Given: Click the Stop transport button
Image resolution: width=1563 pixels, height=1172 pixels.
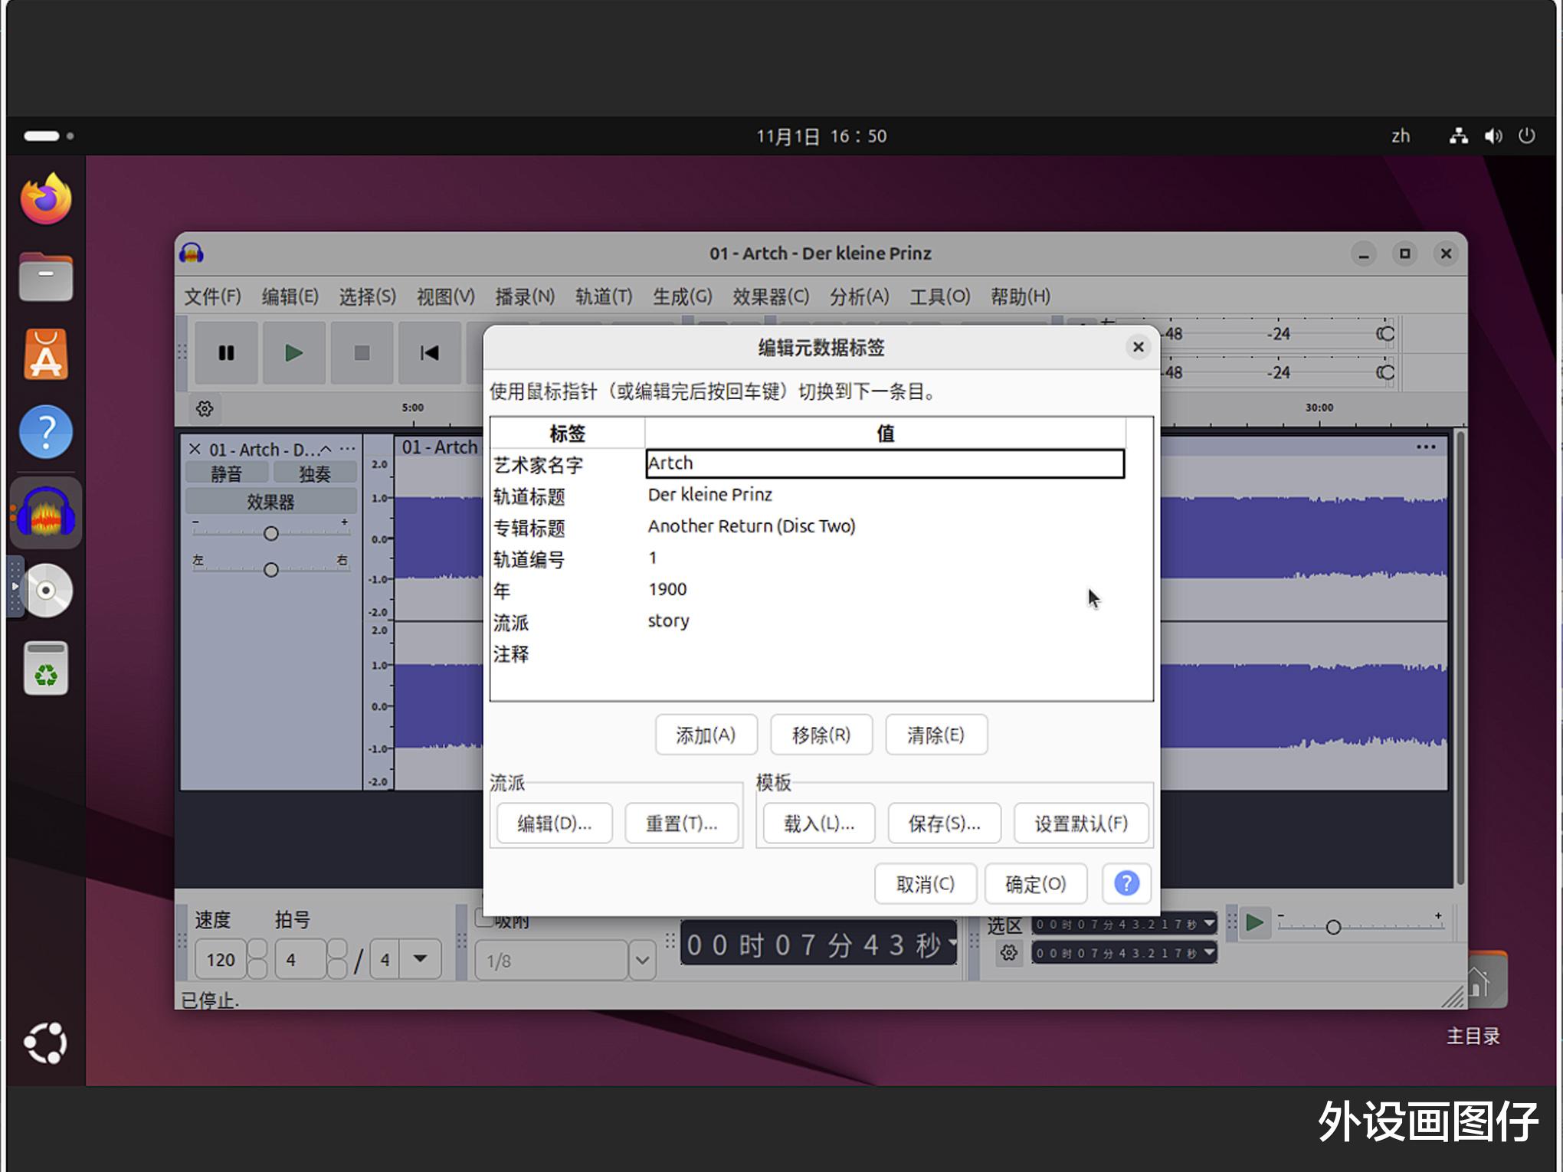Looking at the screenshot, I should pyautogui.click(x=362, y=353).
